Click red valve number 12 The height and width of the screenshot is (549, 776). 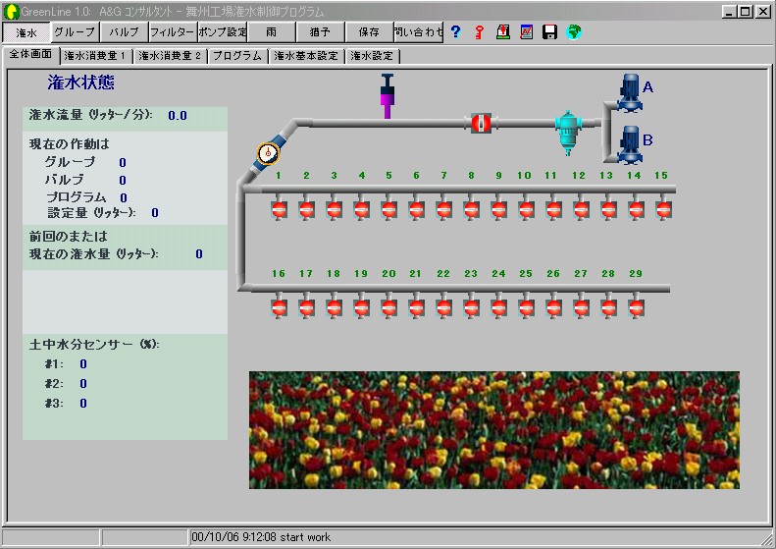(x=581, y=209)
